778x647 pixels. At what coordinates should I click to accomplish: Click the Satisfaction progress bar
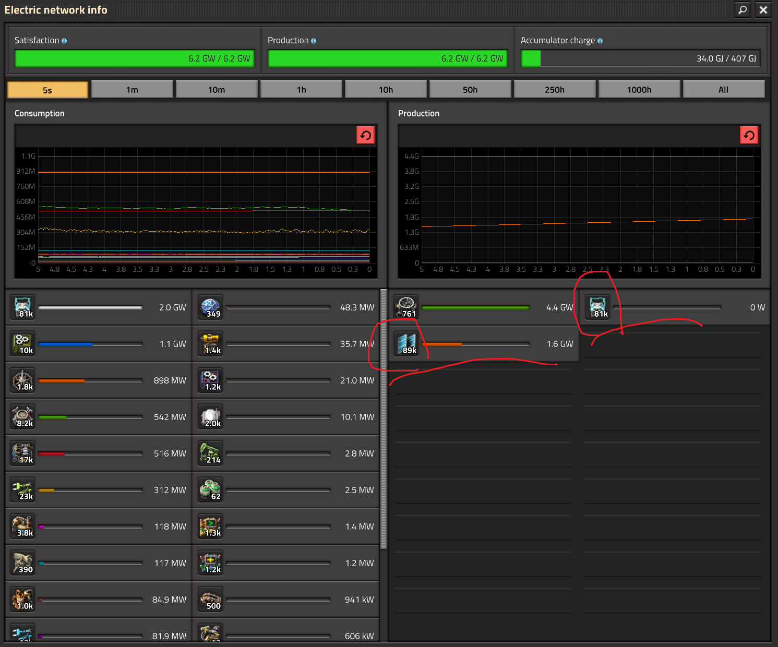point(135,58)
